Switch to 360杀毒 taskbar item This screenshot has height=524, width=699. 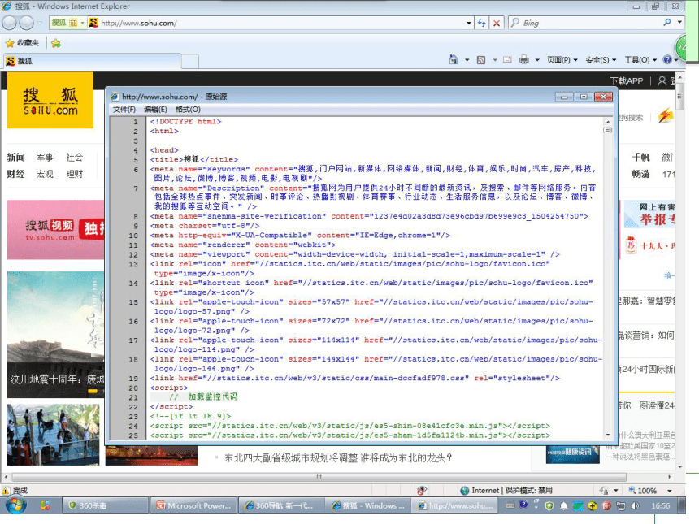coord(105,505)
